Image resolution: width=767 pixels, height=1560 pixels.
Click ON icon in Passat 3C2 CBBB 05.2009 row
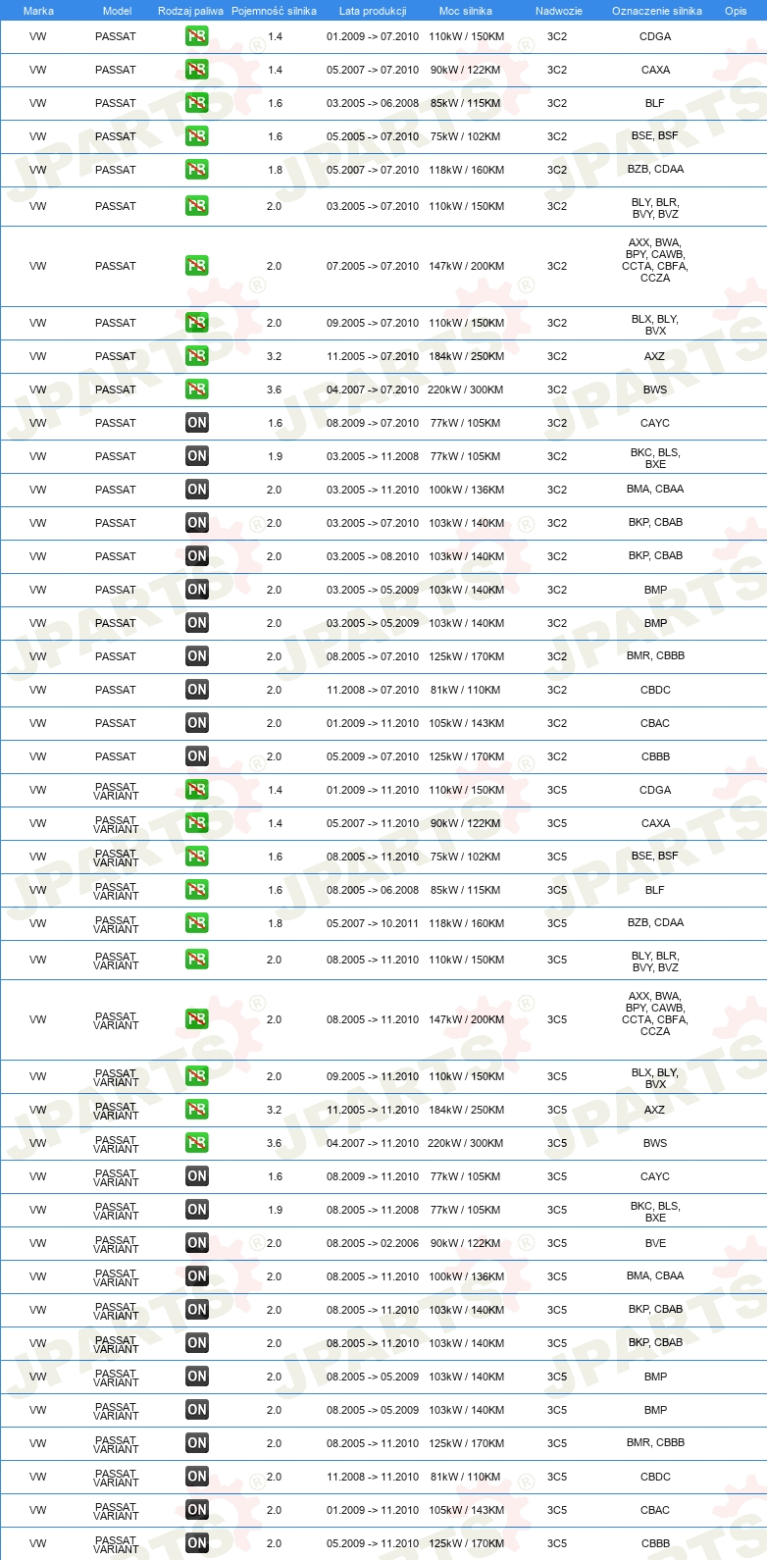[197, 756]
